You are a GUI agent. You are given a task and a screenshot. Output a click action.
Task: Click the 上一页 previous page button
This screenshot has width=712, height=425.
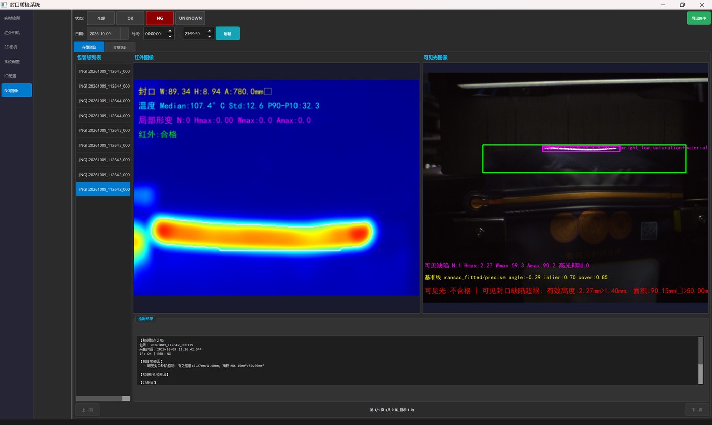click(87, 410)
